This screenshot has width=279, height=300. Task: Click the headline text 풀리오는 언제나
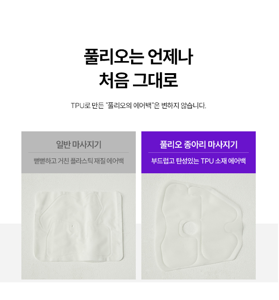point(139,57)
